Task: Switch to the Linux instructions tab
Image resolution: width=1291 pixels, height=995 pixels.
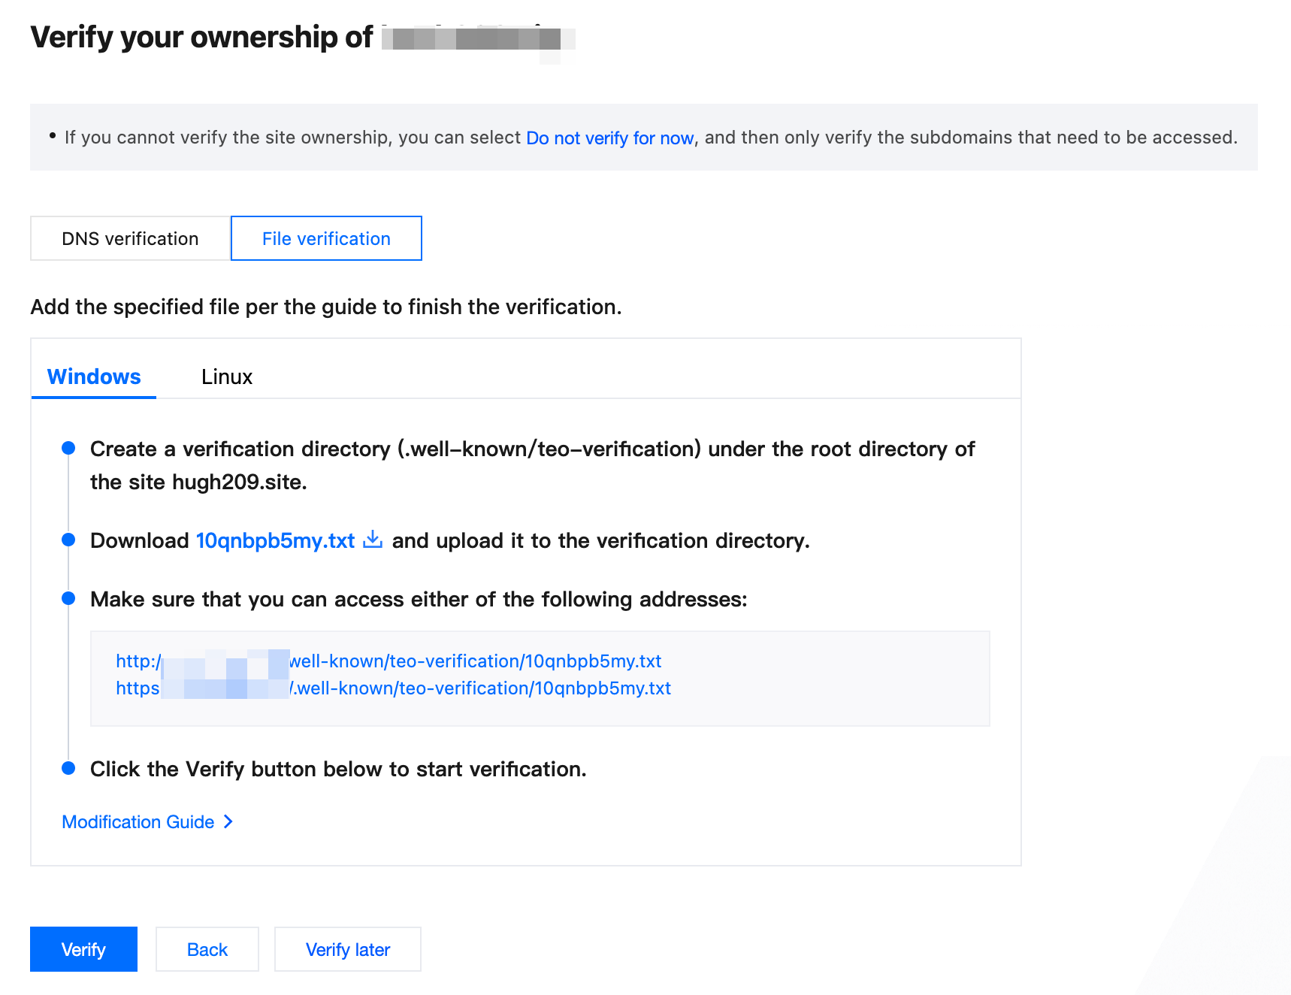Action: pos(226,377)
